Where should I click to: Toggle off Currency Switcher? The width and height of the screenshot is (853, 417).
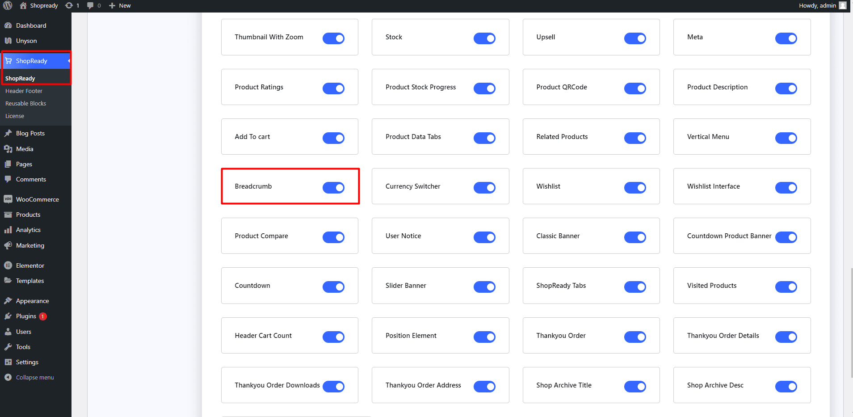[484, 187]
